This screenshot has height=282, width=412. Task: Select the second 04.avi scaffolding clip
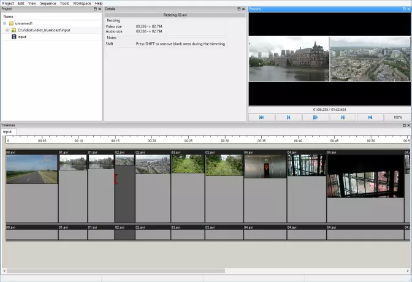307,186
